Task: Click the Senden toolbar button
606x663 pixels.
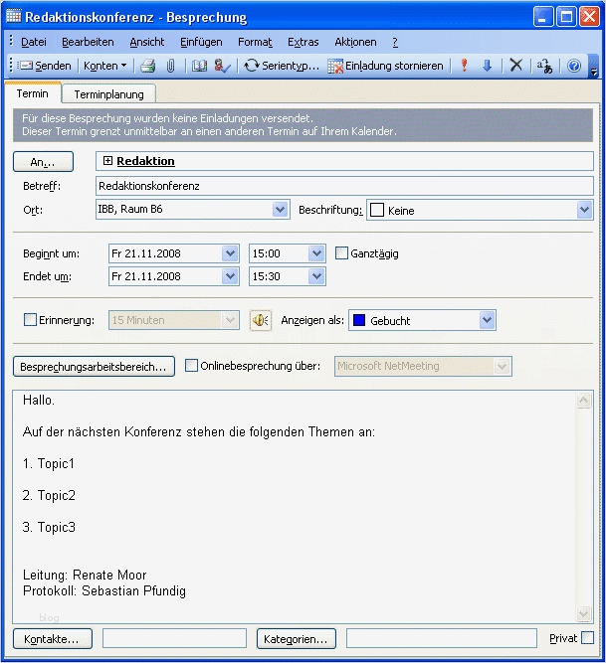Action: click(46, 66)
